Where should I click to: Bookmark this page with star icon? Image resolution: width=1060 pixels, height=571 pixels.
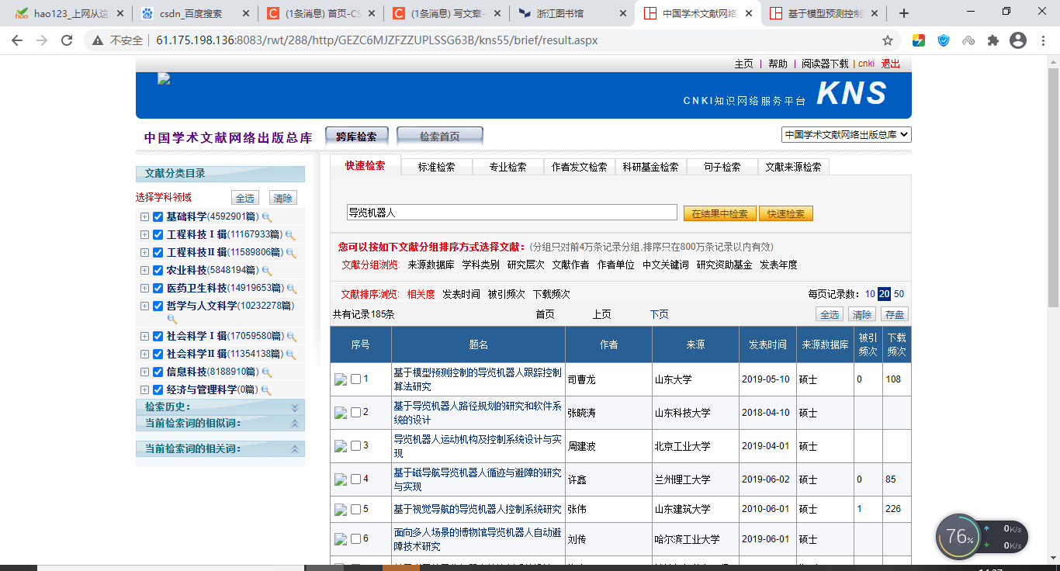pos(888,40)
